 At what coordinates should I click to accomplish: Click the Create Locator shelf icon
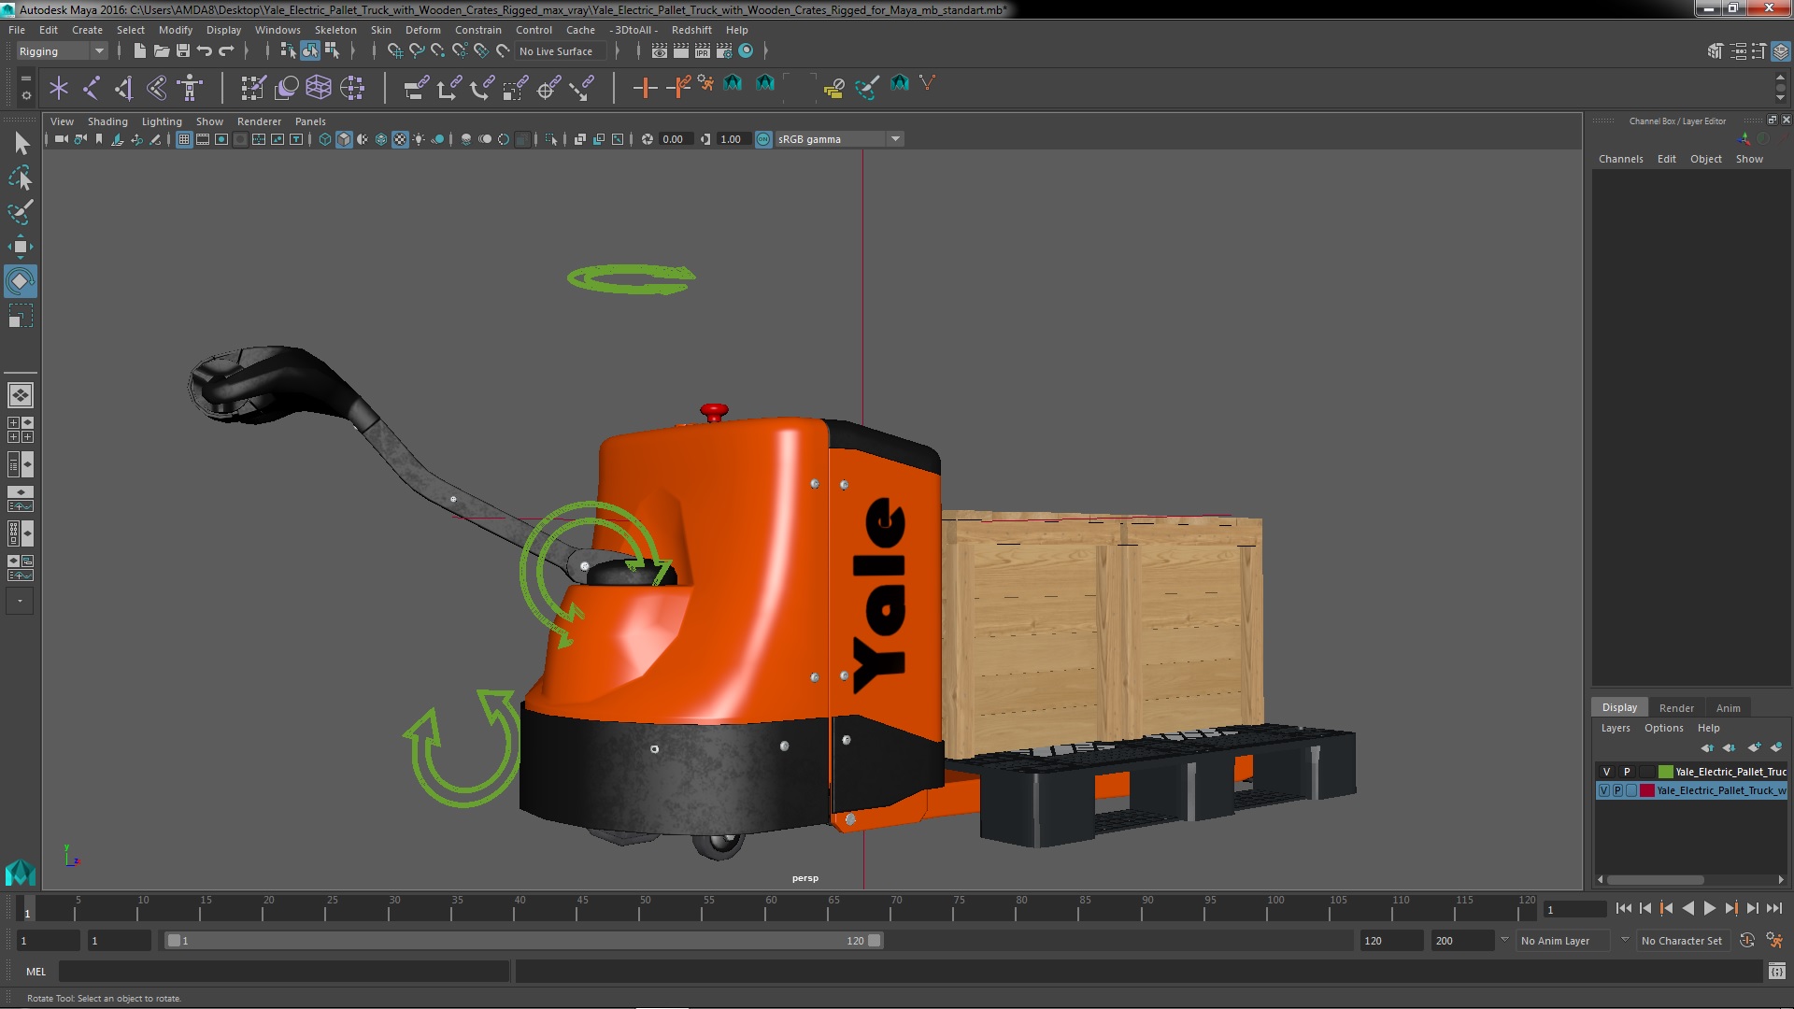point(59,88)
